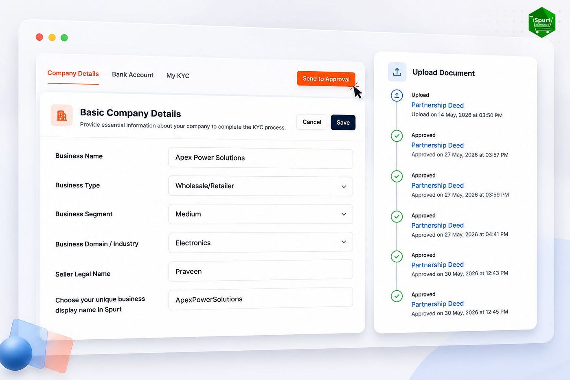Click the Cancel button
The height and width of the screenshot is (380, 570).
pyautogui.click(x=312, y=122)
